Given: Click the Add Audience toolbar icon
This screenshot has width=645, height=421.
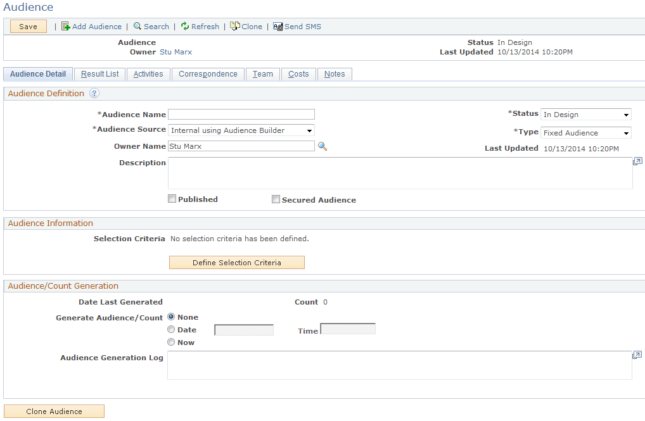Looking at the screenshot, I should click(66, 27).
